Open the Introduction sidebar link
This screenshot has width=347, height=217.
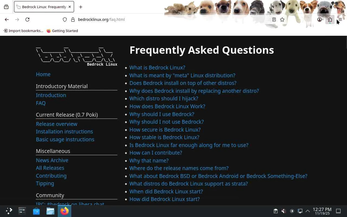click(x=51, y=95)
